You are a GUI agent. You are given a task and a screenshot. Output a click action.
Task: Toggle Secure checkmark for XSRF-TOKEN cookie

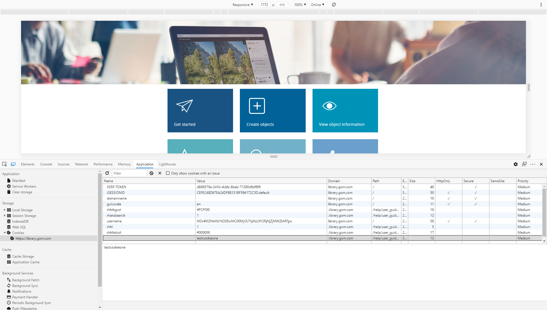tap(475, 187)
